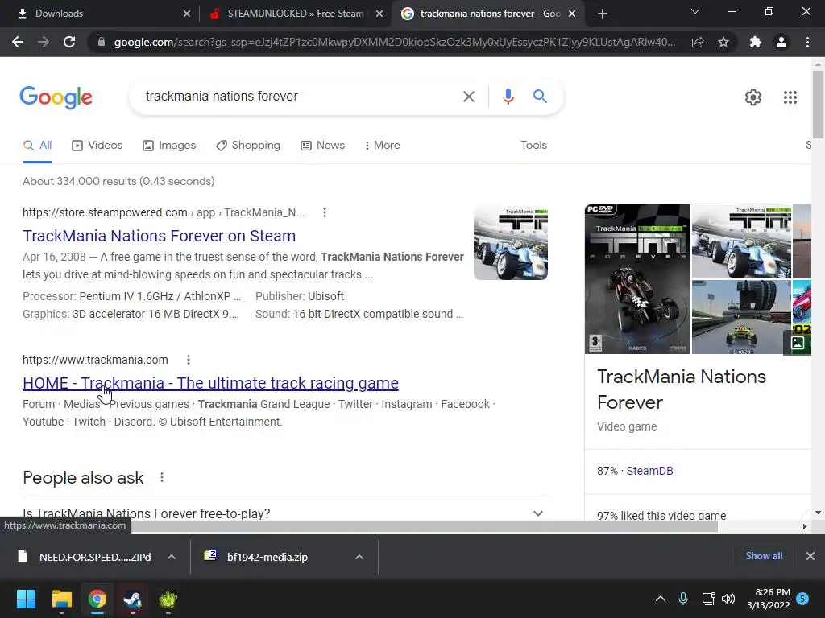The height and width of the screenshot is (618, 825).
Task: Open Steam from the taskbar
Action: tap(132, 599)
